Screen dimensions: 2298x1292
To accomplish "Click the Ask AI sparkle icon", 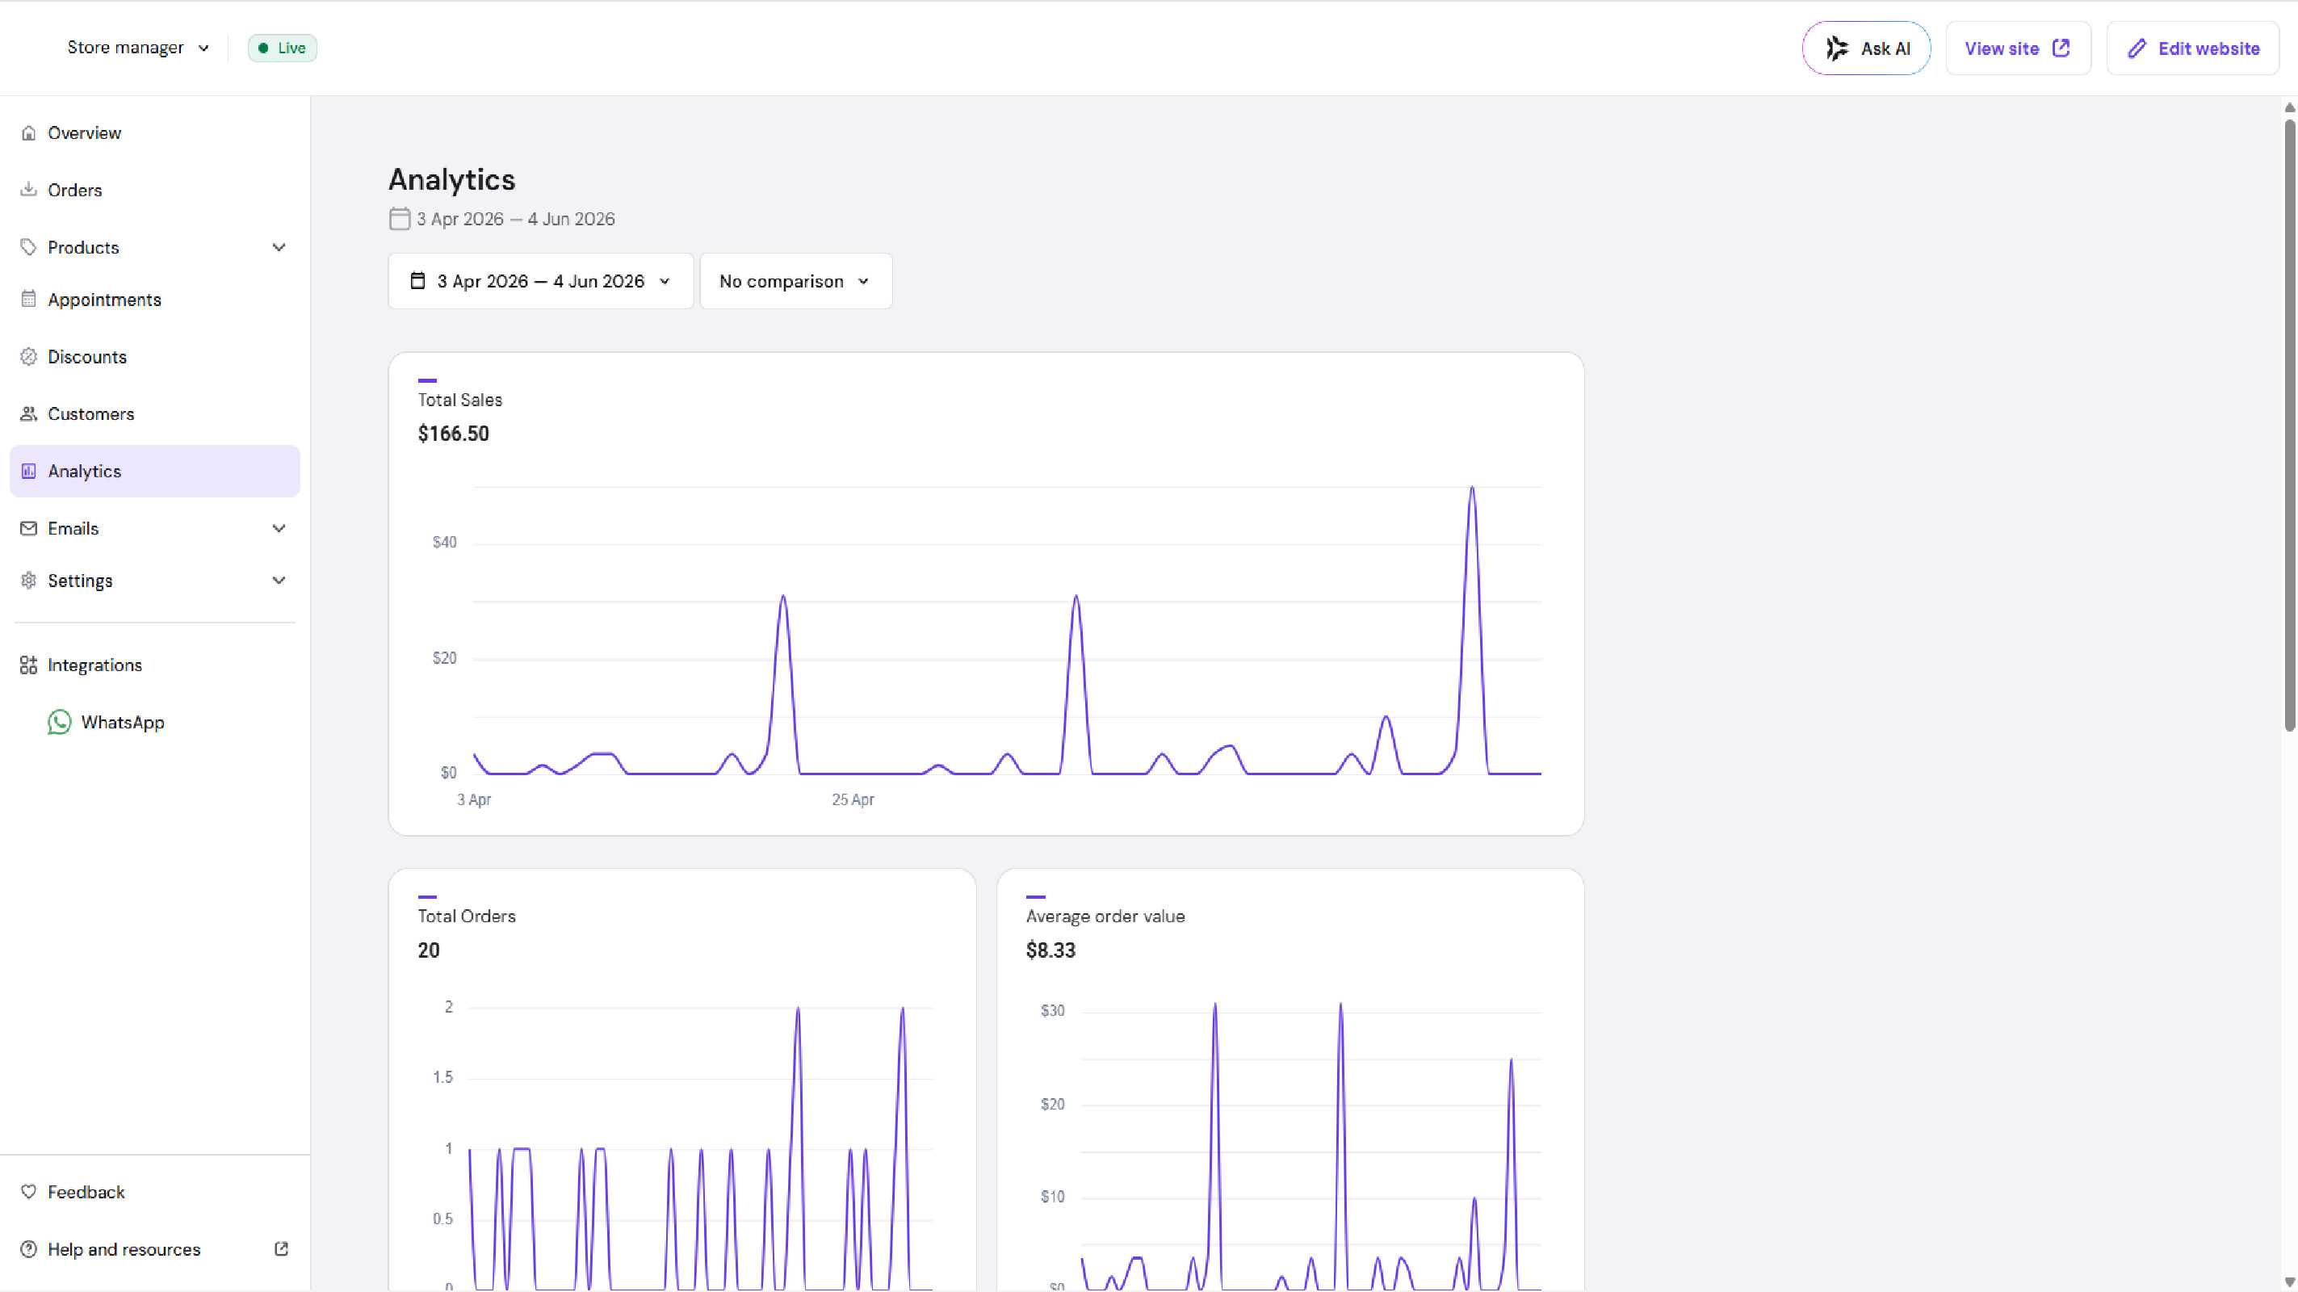I will click(1837, 48).
